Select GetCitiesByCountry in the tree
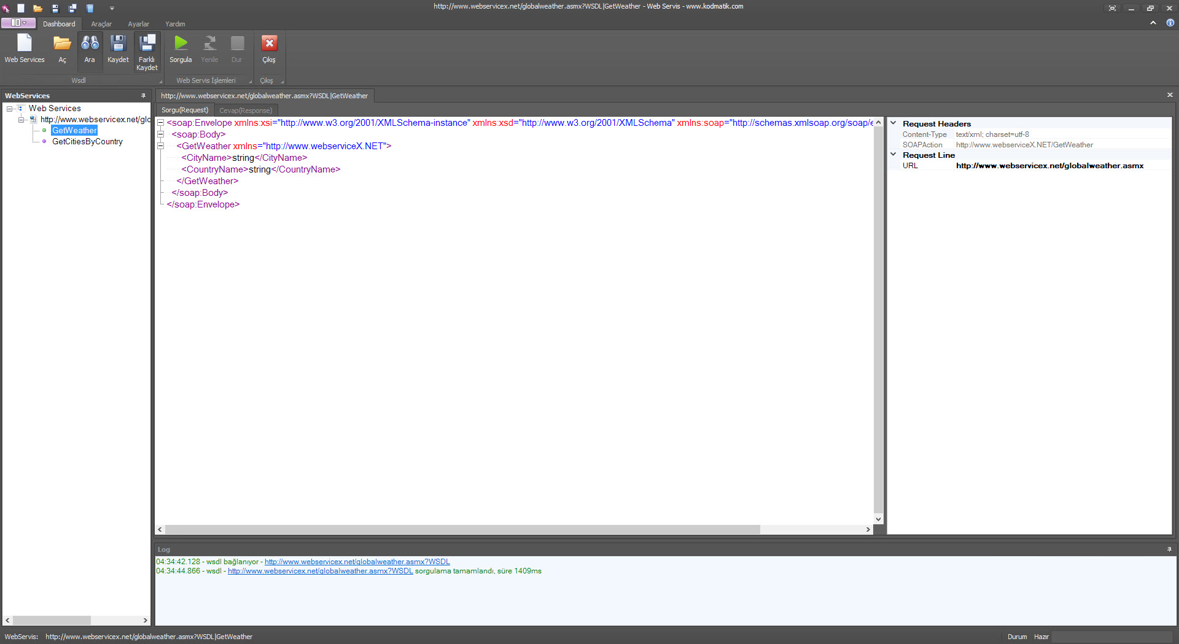The image size is (1179, 644). click(87, 142)
